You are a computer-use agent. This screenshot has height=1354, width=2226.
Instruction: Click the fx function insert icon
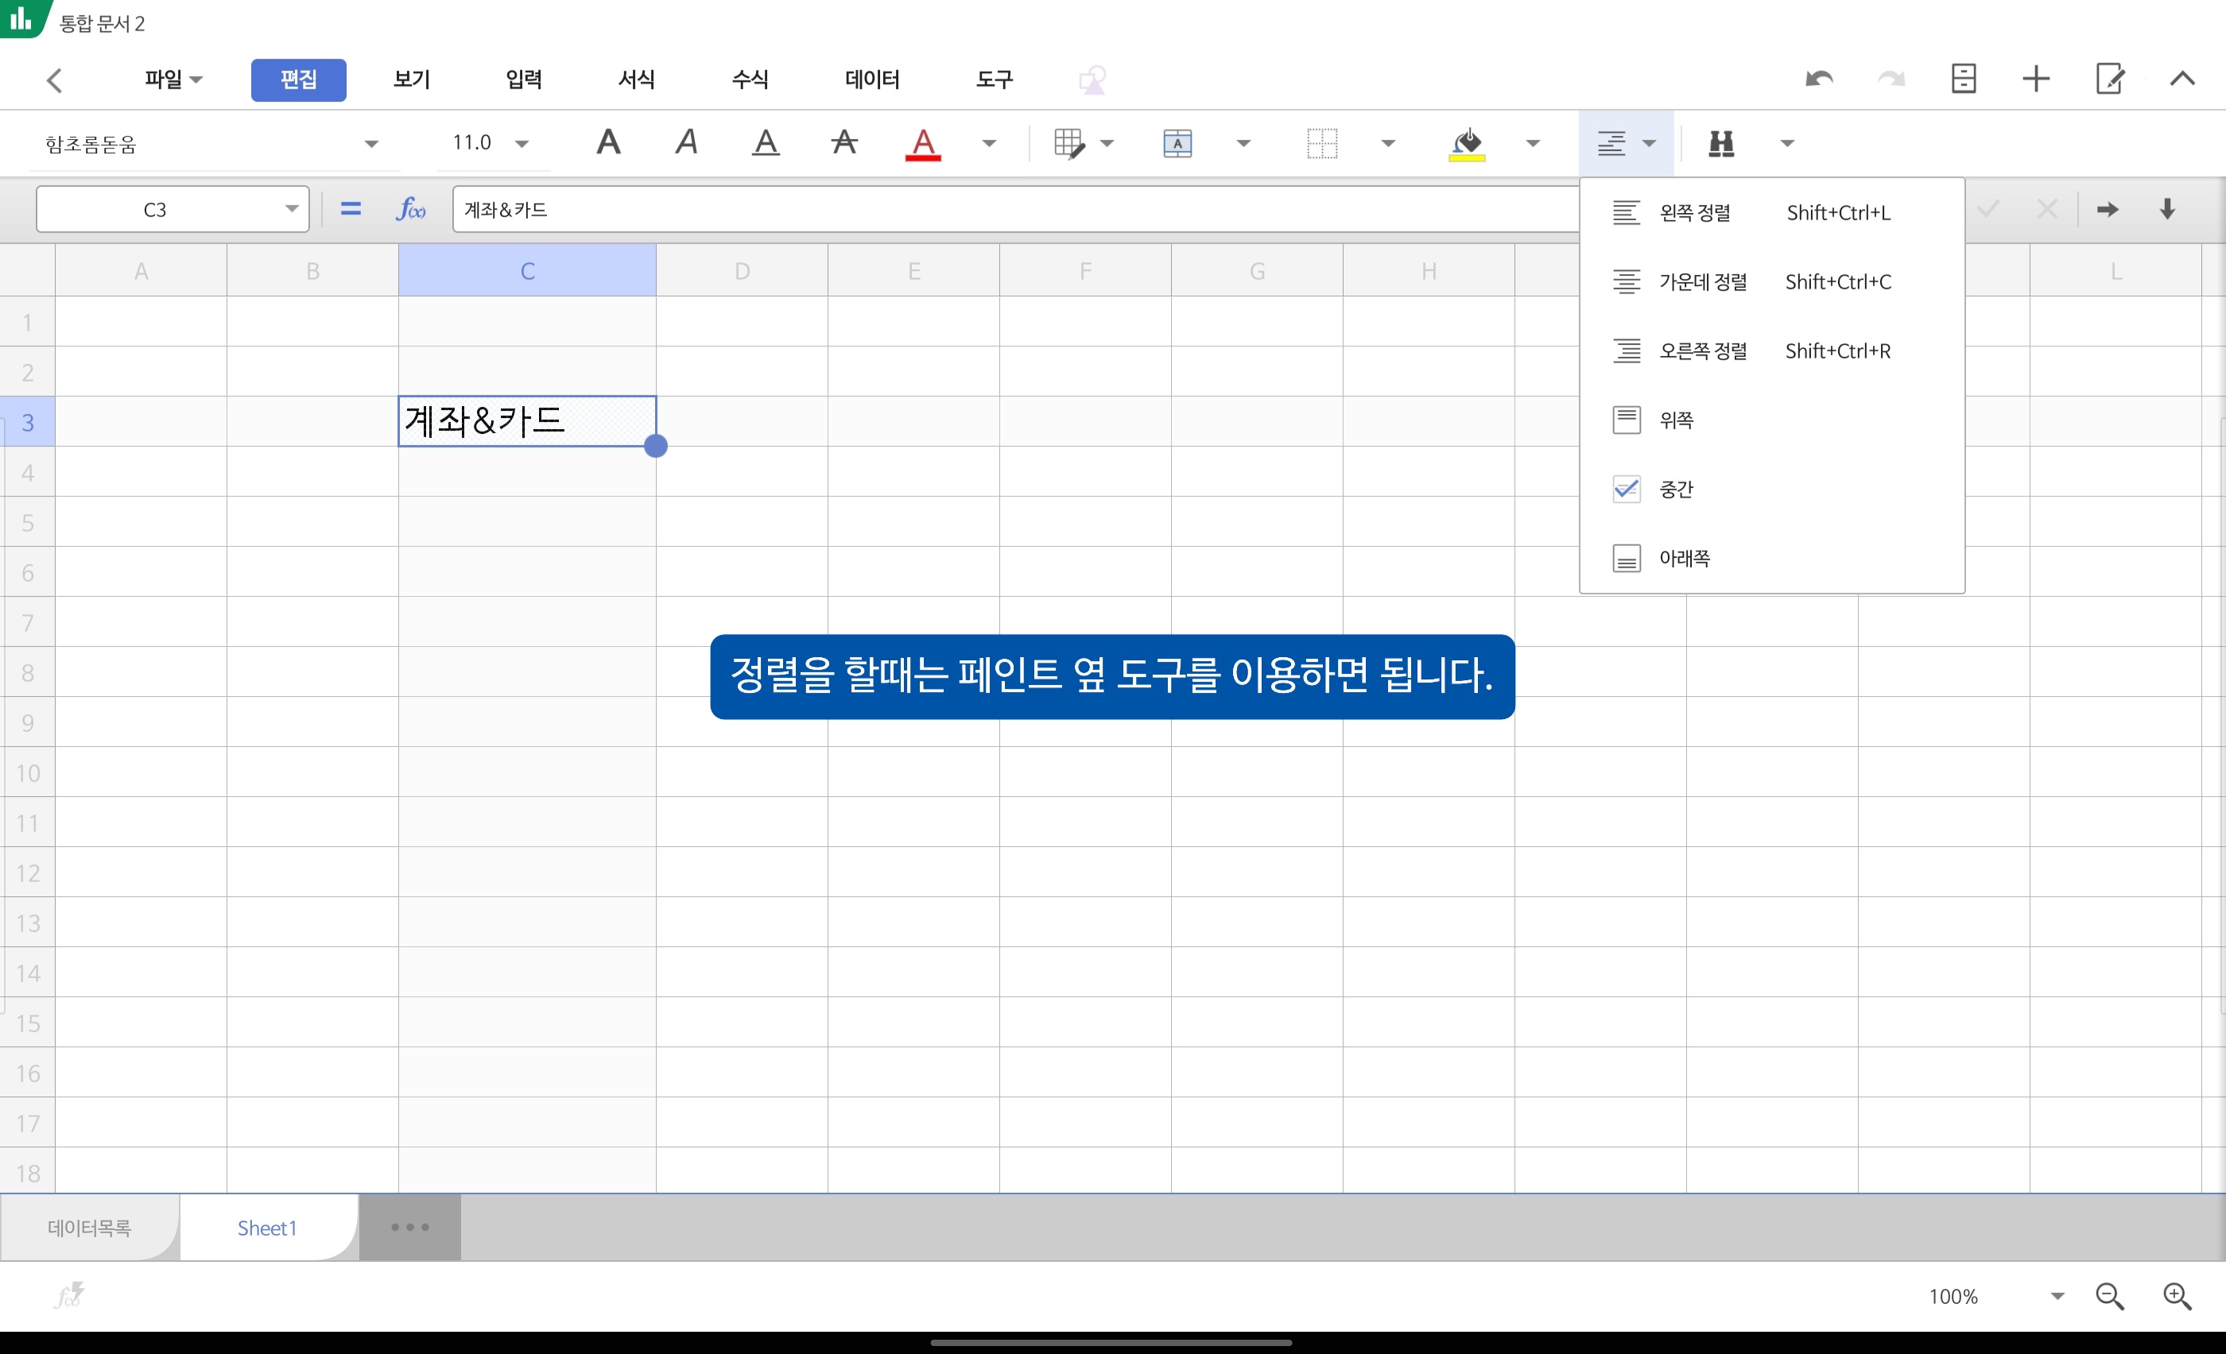pyautogui.click(x=410, y=210)
